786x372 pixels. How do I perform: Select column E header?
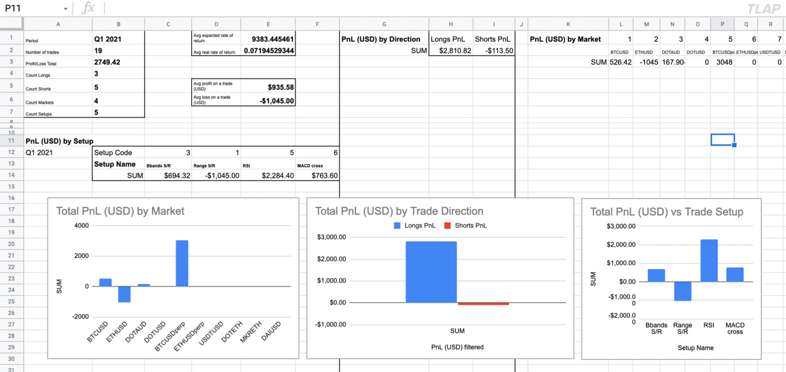tap(268, 24)
